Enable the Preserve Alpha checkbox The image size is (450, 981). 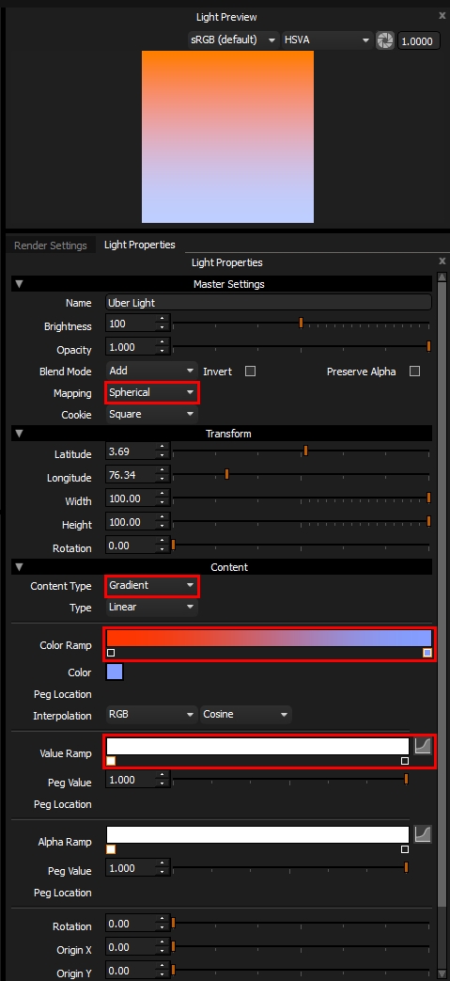pyautogui.click(x=414, y=371)
